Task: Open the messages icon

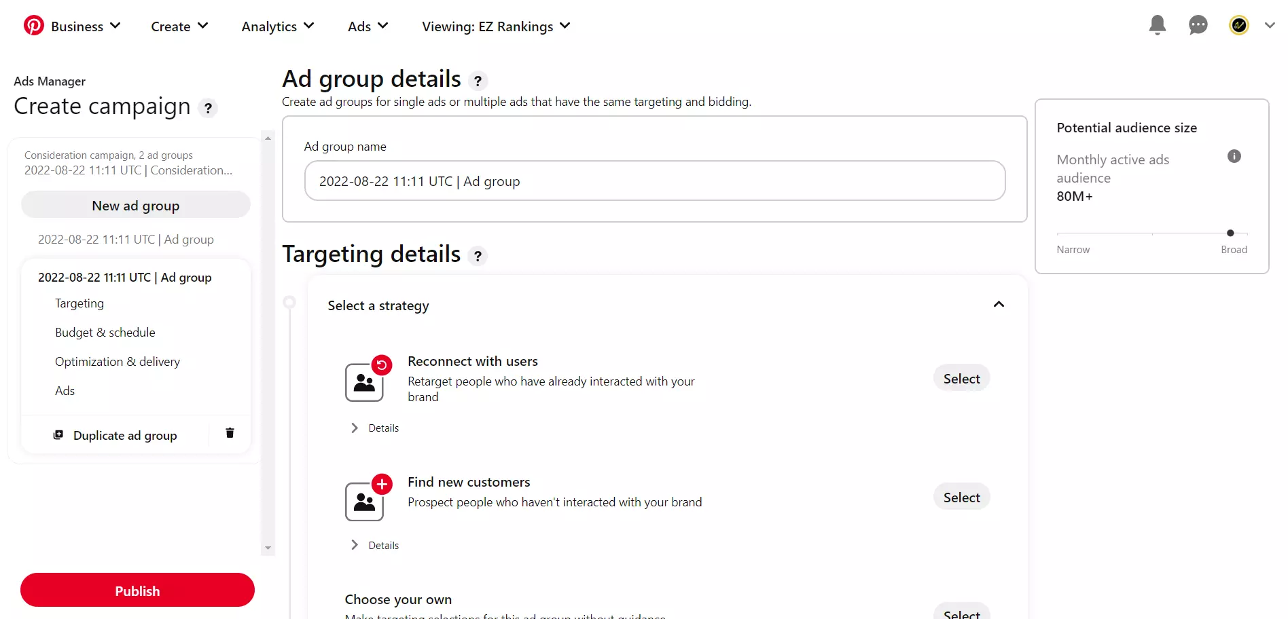Action: click(1198, 25)
